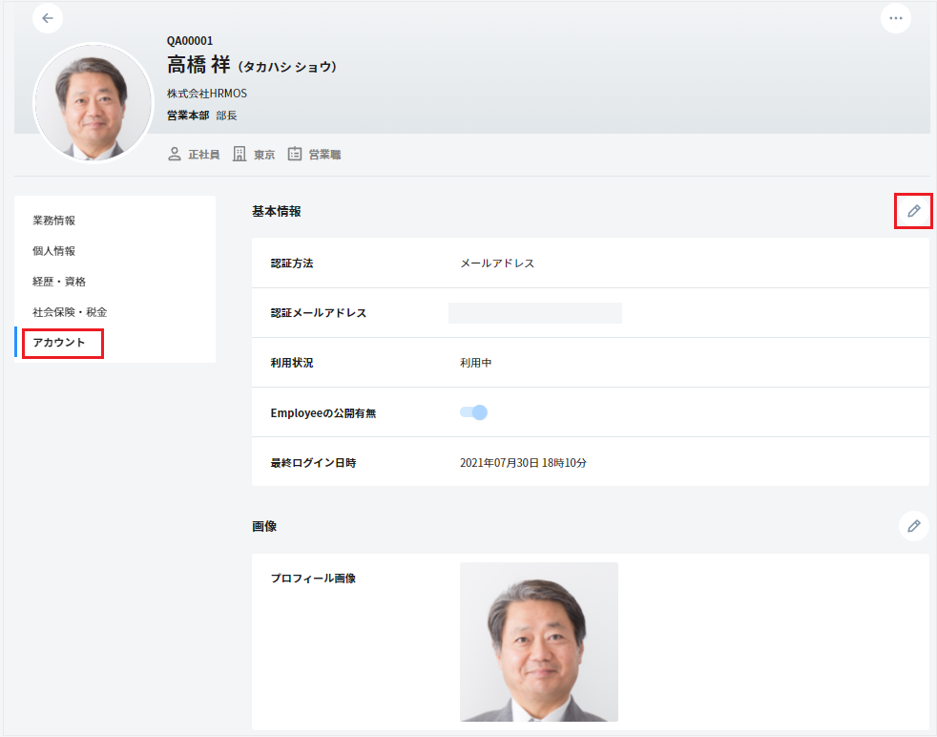Click the 株式会社HRMOS company name

207,94
